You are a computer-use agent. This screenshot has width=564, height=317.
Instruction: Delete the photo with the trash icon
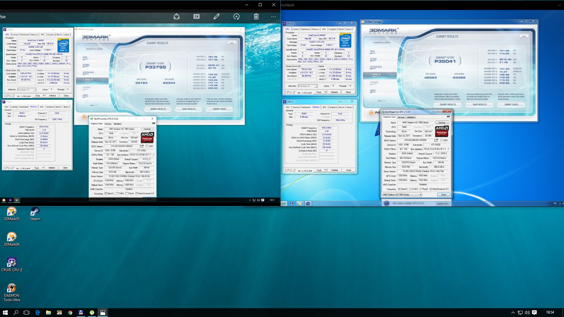(x=256, y=17)
